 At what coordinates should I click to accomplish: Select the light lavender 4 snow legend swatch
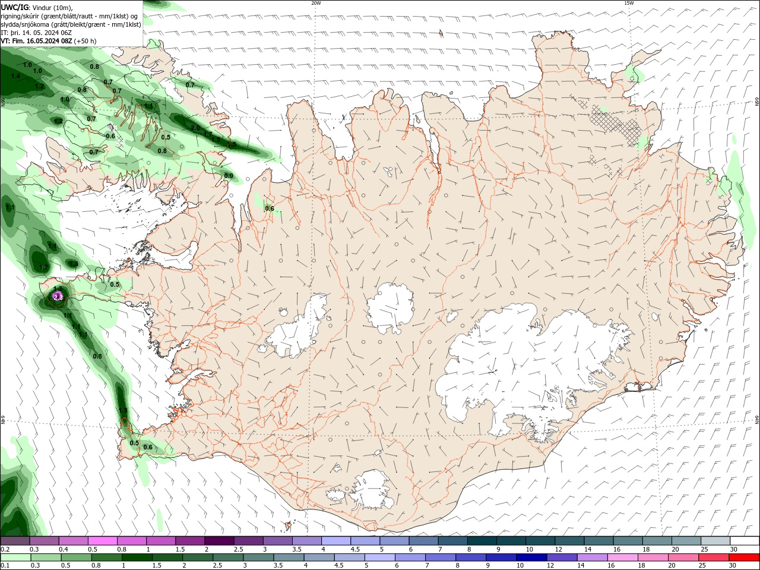pos(335,541)
